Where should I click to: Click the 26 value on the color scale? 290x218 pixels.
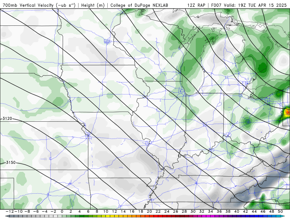(x=175, y=211)
